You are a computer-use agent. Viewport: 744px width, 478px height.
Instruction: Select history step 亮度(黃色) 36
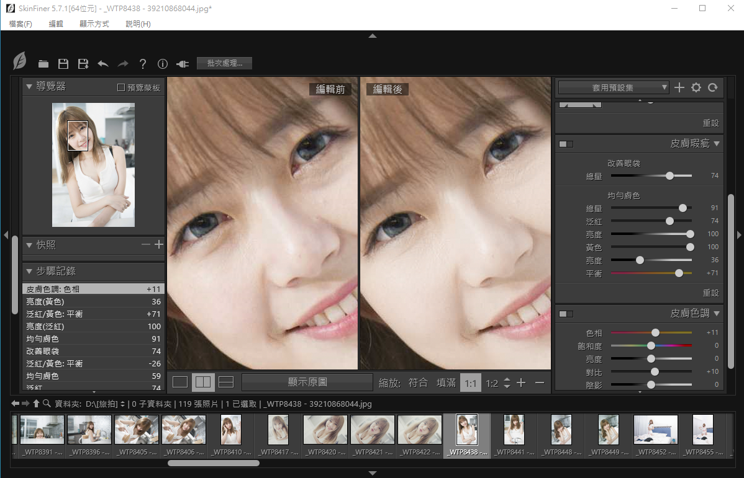tap(94, 302)
